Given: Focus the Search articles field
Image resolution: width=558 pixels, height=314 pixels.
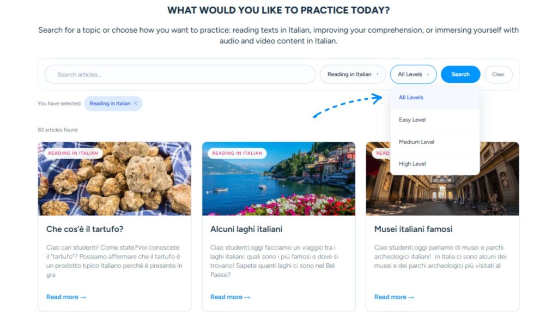Looking at the screenshot, I should click(x=180, y=74).
